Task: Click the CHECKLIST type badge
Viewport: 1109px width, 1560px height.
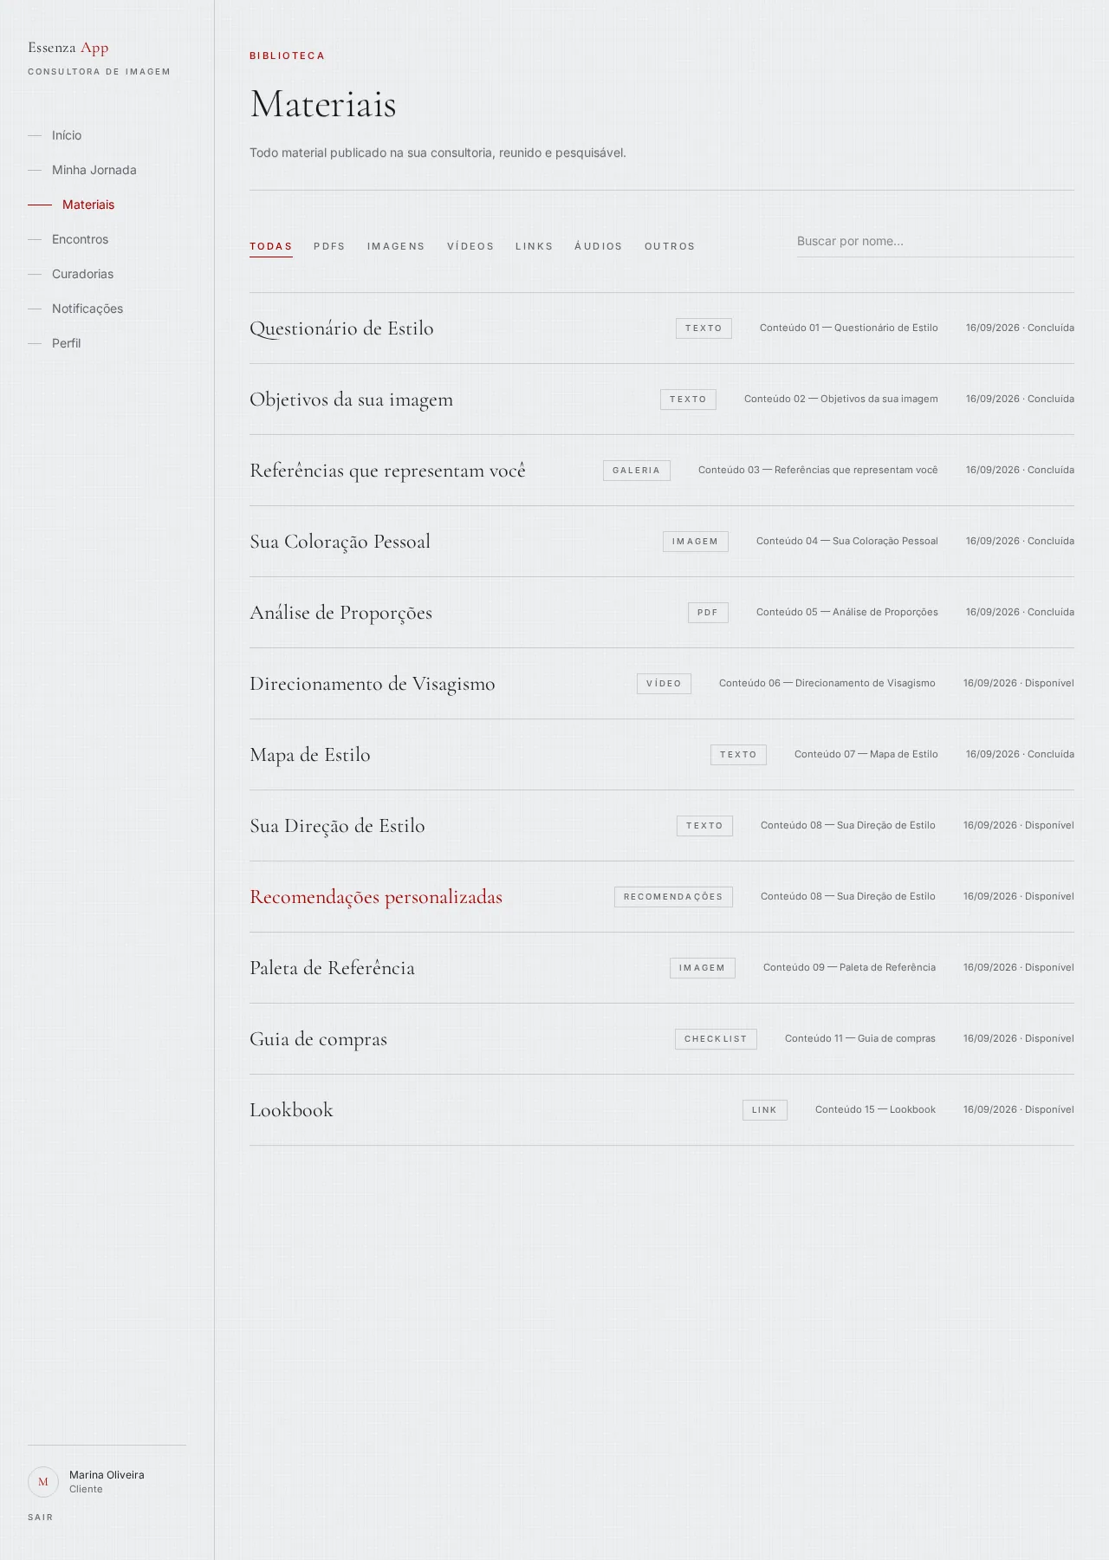Action: (716, 1039)
